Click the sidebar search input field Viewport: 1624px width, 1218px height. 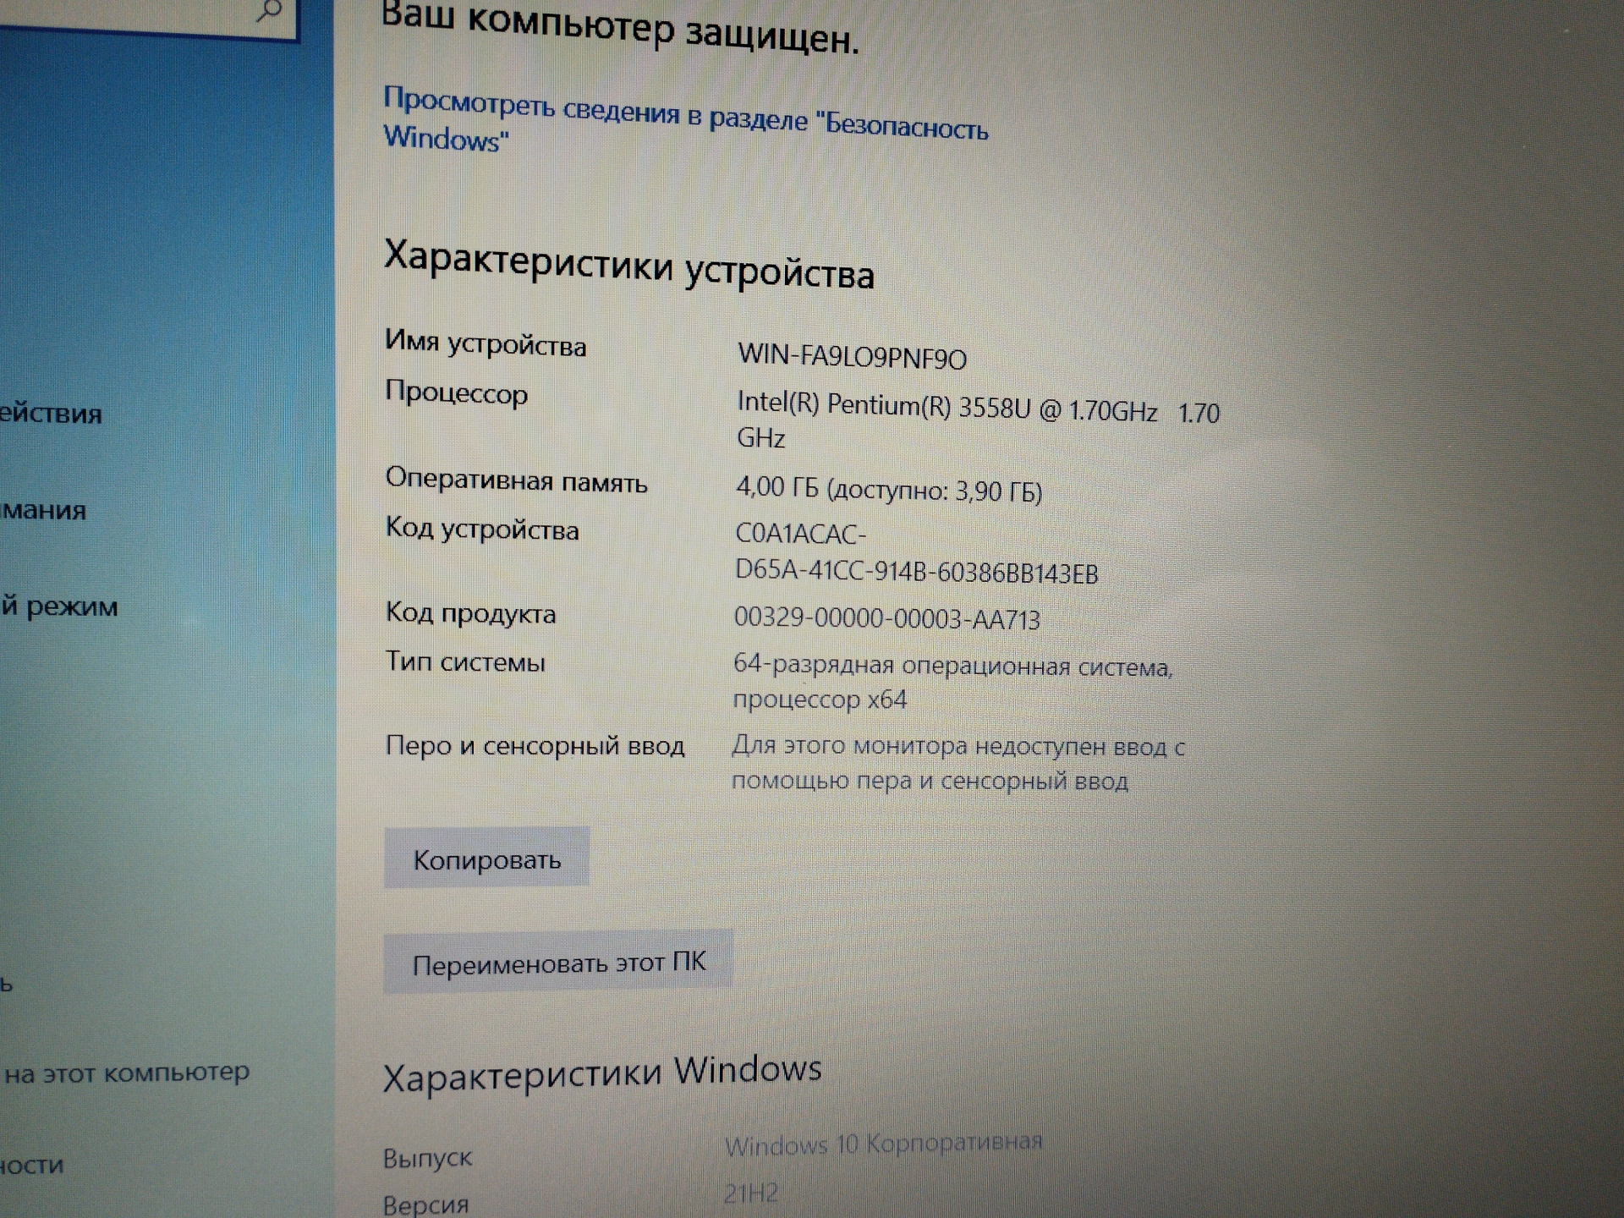click(148, 17)
